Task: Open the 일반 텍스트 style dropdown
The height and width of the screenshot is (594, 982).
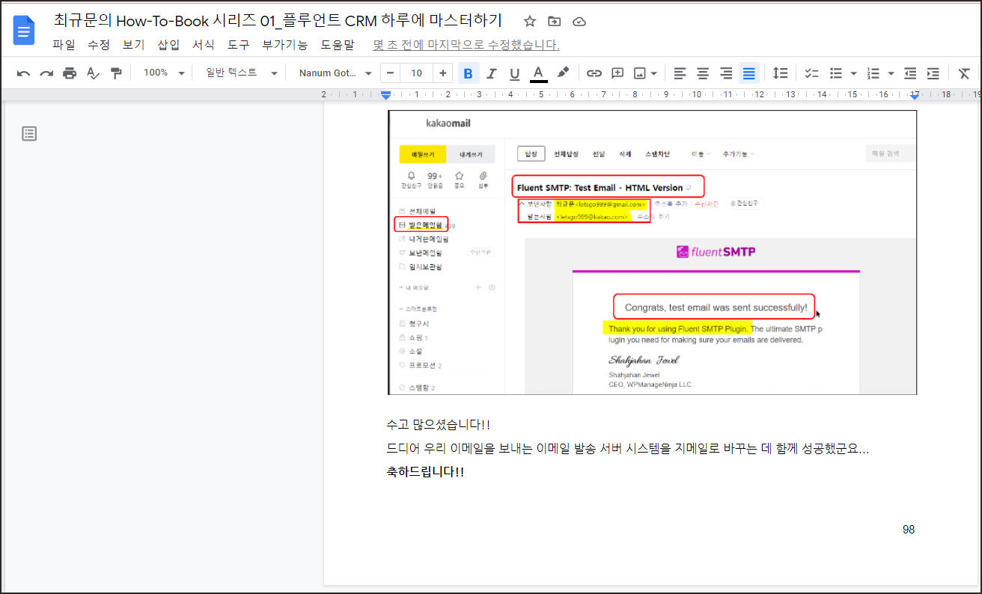Action: (241, 73)
